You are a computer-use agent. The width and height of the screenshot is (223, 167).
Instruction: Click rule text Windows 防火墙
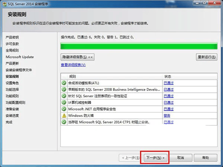point(81,115)
